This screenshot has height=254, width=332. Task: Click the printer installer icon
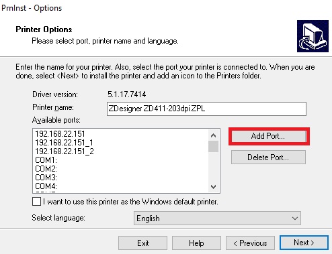tap(313, 36)
